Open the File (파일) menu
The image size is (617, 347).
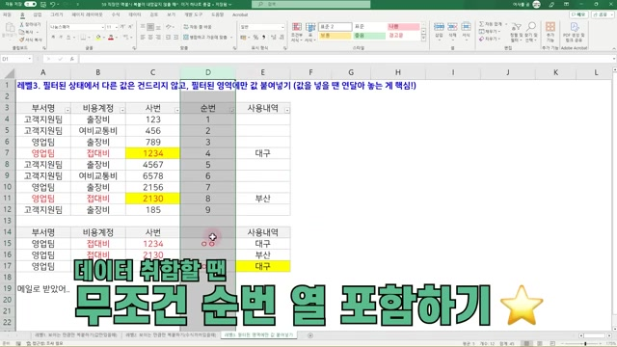point(7,14)
